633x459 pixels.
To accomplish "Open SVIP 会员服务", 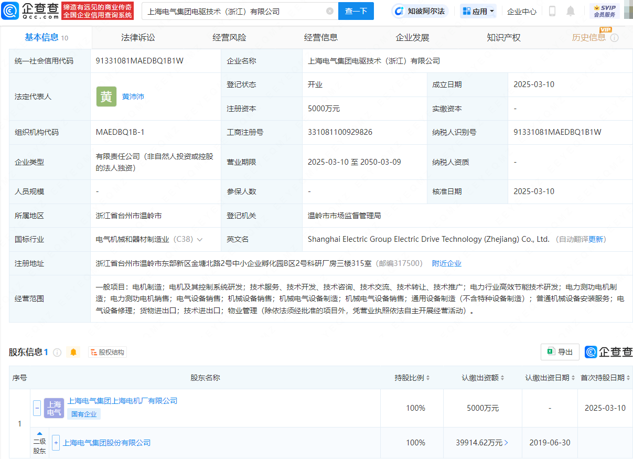I will click(606, 11).
